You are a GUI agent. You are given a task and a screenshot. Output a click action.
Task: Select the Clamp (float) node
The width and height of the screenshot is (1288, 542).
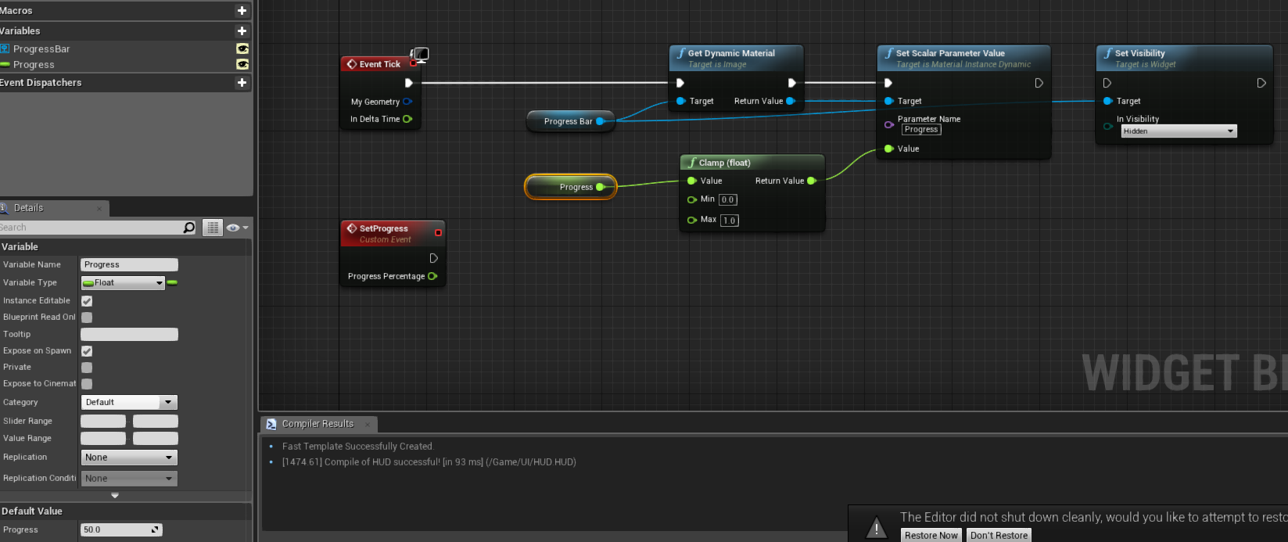click(752, 163)
